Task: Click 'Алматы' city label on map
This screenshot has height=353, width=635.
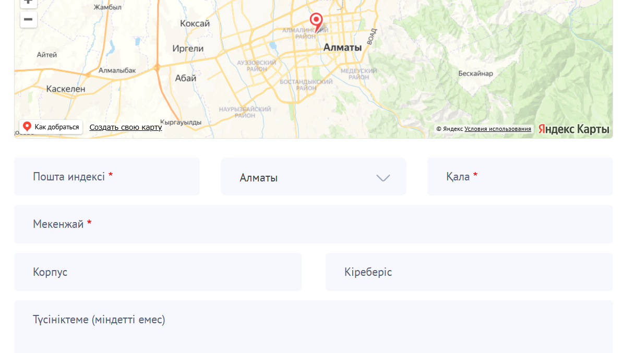Action: click(x=342, y=47)
